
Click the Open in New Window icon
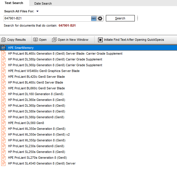(54, 40)
